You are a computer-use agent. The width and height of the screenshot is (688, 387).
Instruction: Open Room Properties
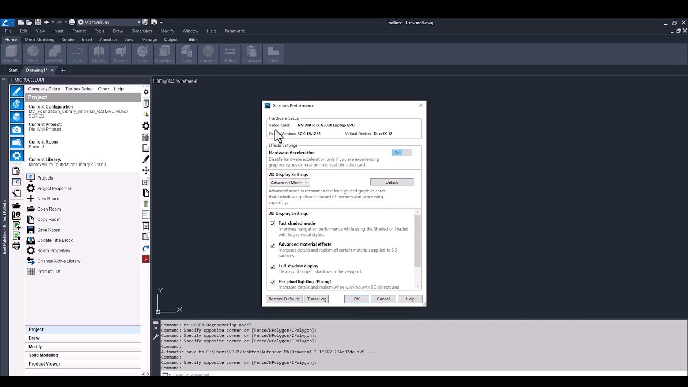tap(54, 250)
